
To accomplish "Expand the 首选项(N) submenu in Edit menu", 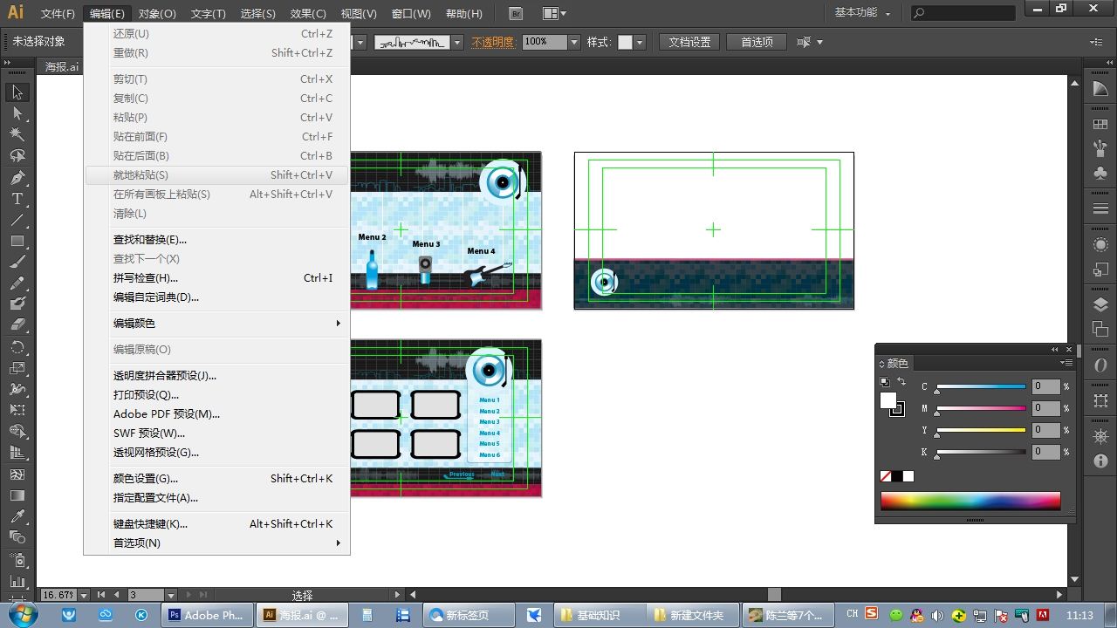I will point(216,543).
